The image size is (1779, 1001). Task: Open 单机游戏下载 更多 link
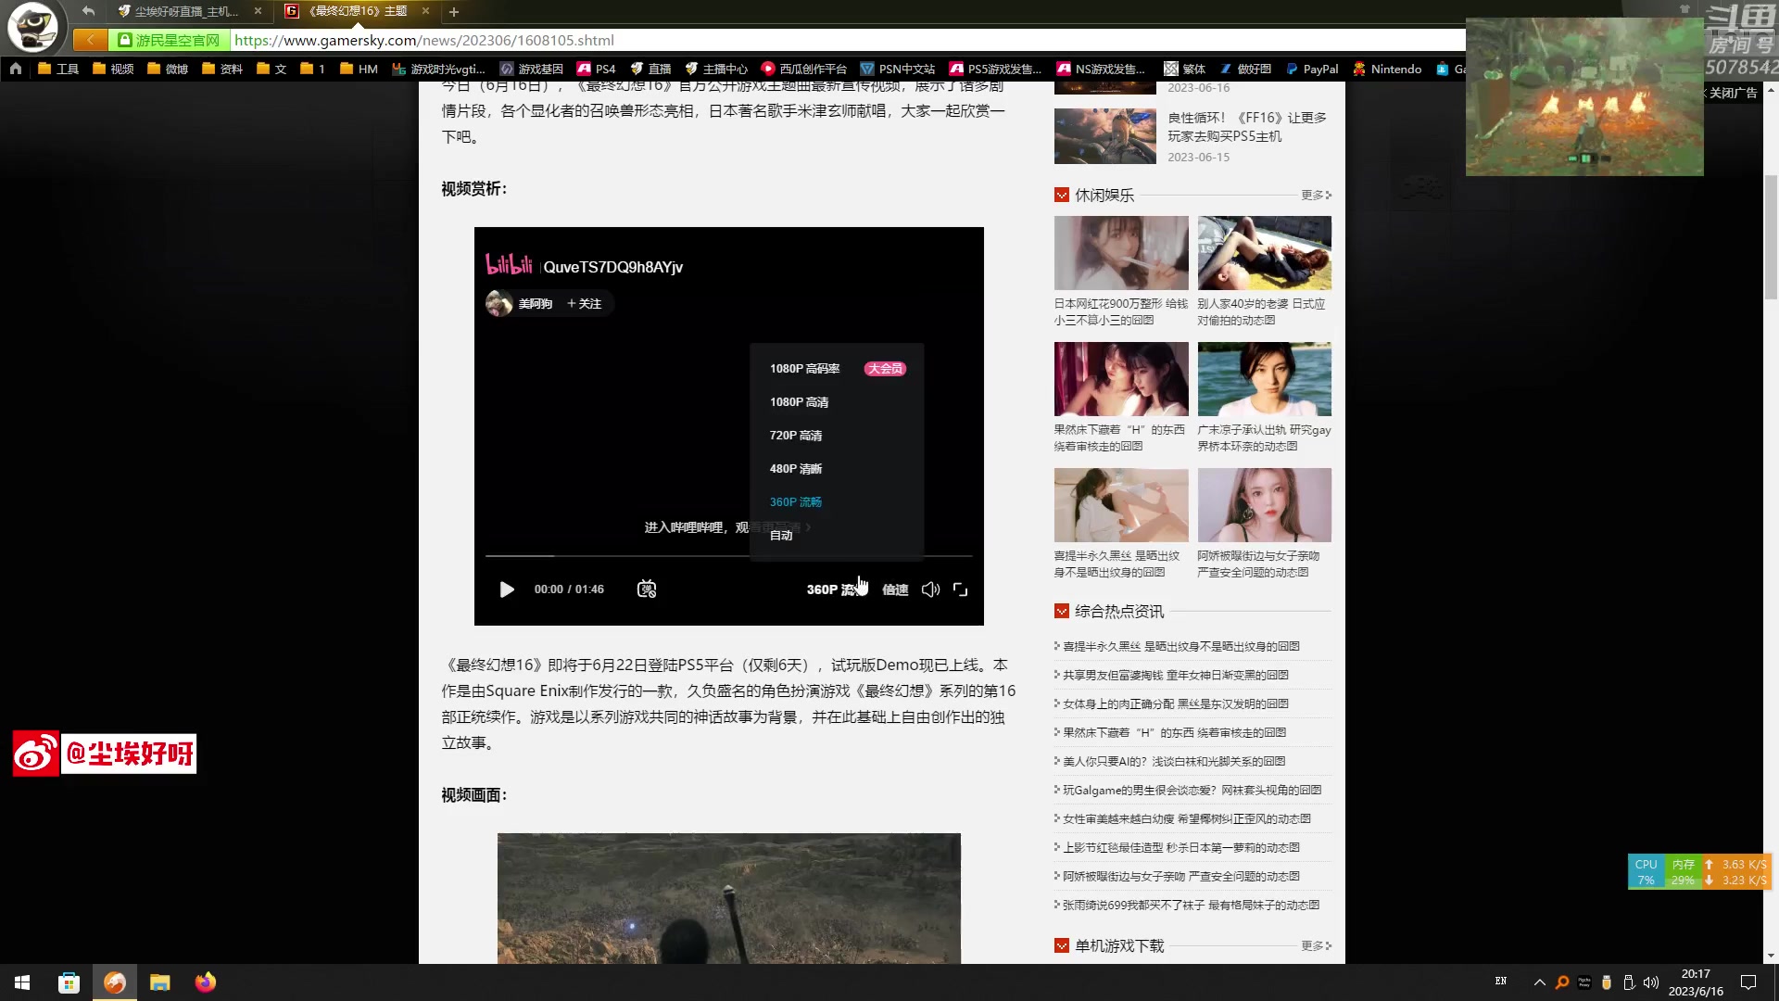pos(1316,946)
